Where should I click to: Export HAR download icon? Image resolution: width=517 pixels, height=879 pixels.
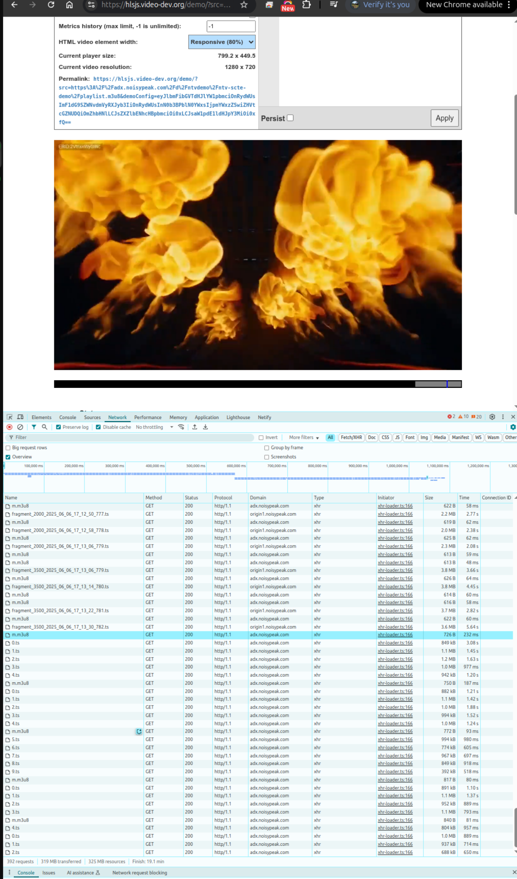206,427
